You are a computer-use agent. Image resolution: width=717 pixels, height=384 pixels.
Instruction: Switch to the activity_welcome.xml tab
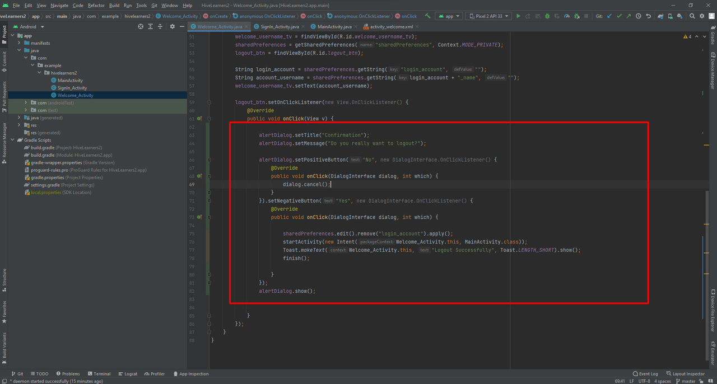pos(391,26)
